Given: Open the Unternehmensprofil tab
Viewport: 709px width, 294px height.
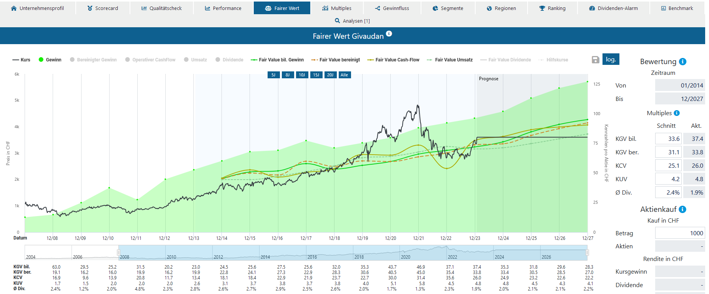Looking at the screenshot, I should 38,8.
